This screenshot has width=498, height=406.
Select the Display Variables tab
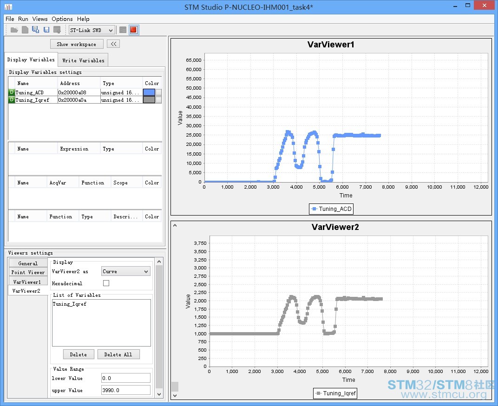pyautogui.click(x=31, y=60)
